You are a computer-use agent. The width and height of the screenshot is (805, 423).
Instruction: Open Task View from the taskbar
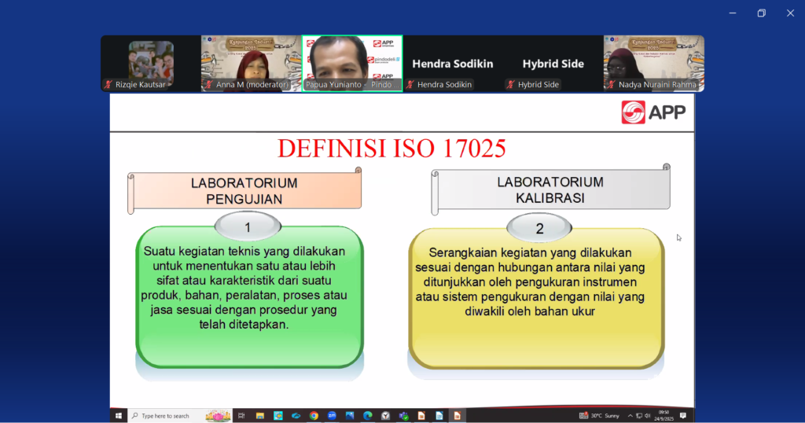241,415
